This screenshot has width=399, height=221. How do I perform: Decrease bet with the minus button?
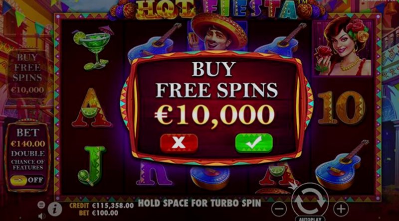pos(279,209)
